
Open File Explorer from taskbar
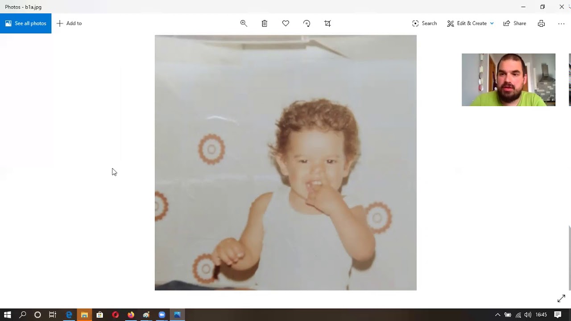pos(84,315)
